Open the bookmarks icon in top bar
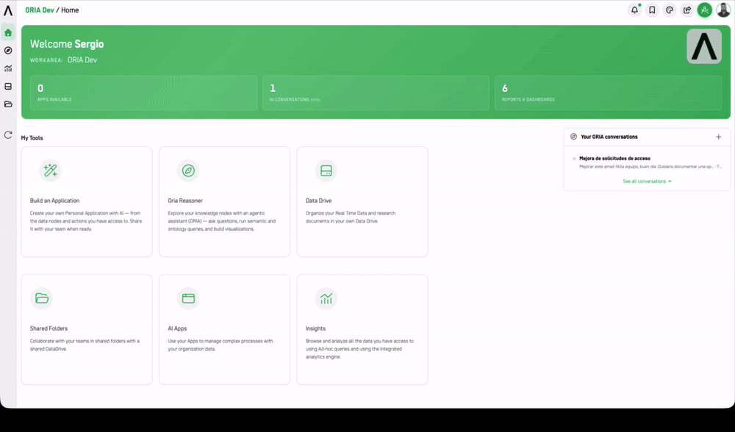The width and height of the screenshot is (735, 432). point(652,10)
